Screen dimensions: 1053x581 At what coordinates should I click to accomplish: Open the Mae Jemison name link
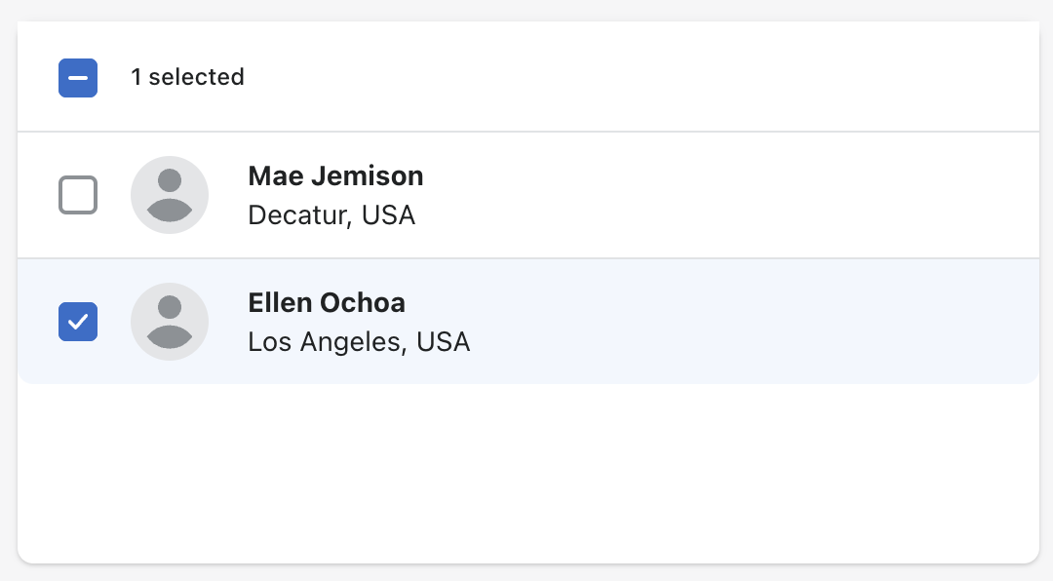tap(335, 175)
